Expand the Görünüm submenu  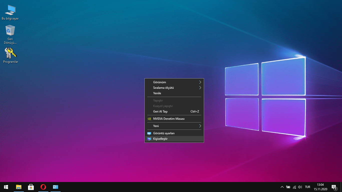[174, 82]
